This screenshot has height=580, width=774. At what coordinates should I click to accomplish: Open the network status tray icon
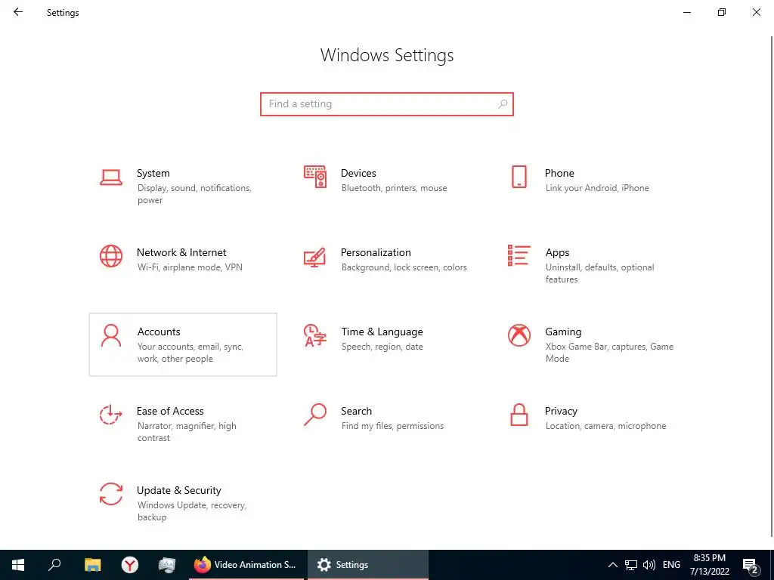coord(631,565)
